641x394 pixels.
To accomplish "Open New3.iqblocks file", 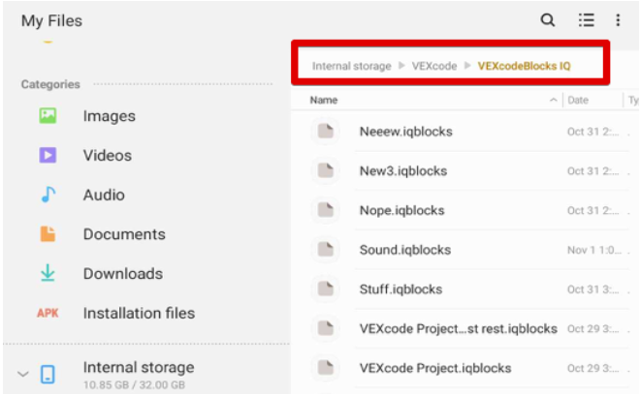I will click(x=402, y=171).
